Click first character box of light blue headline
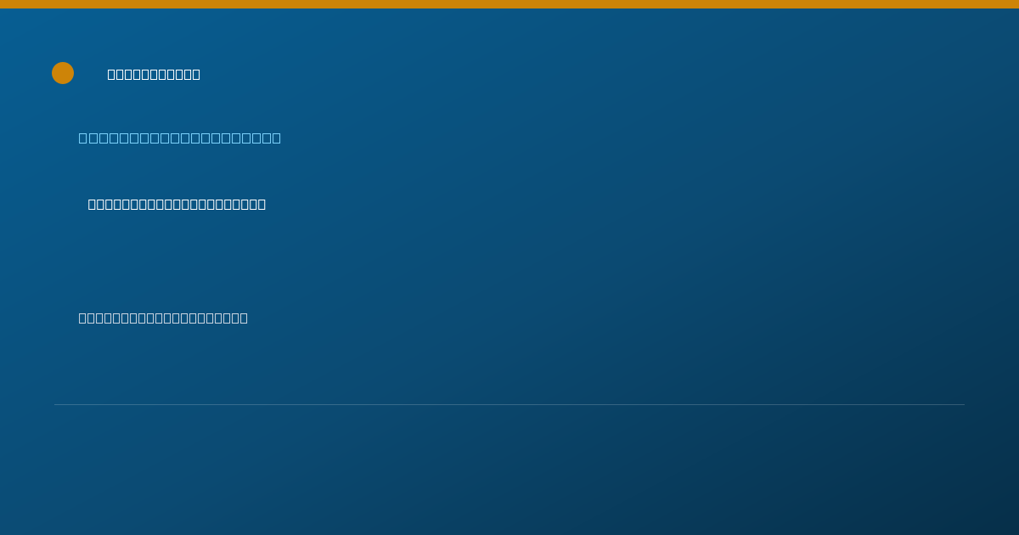Image resolution: width=1019 pixels, height=535 pixels. pyautogui.click(x=83, y=138)
